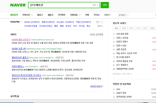Open the 검색옵션 dropdown

pos(123,15)
